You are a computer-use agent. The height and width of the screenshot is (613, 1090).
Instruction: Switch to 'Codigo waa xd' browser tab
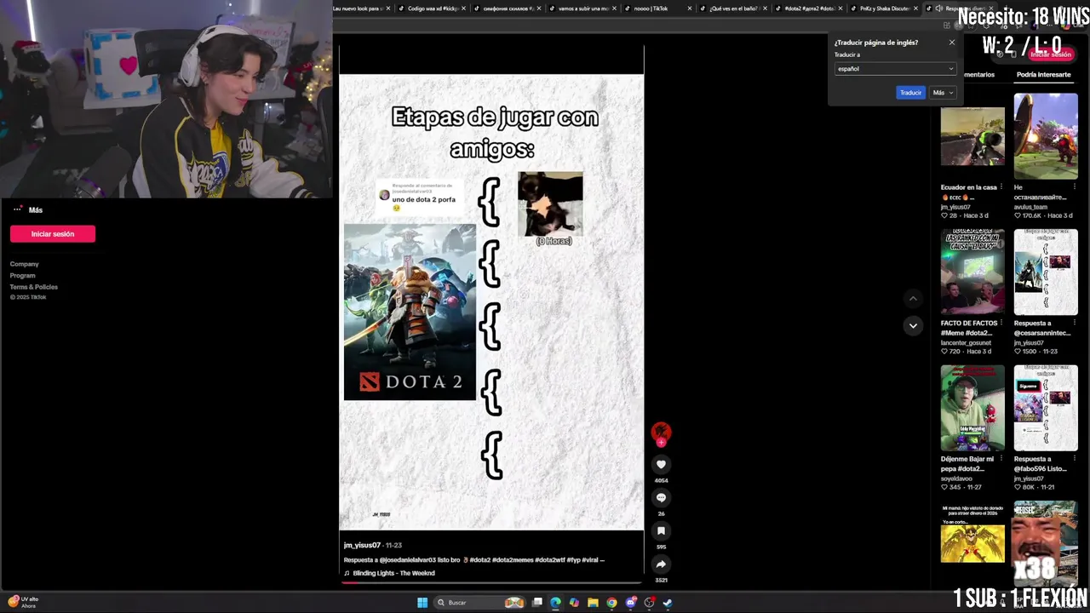(x=434, y=9)
